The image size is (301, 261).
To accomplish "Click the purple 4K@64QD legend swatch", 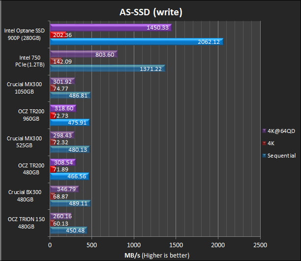I will click(264, 131).
